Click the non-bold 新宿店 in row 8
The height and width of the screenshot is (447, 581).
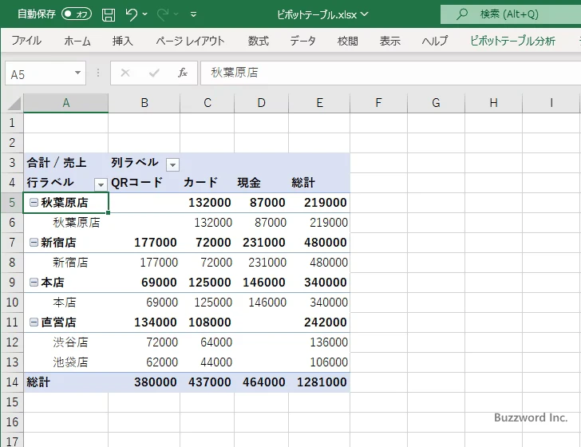pos(70,263)
